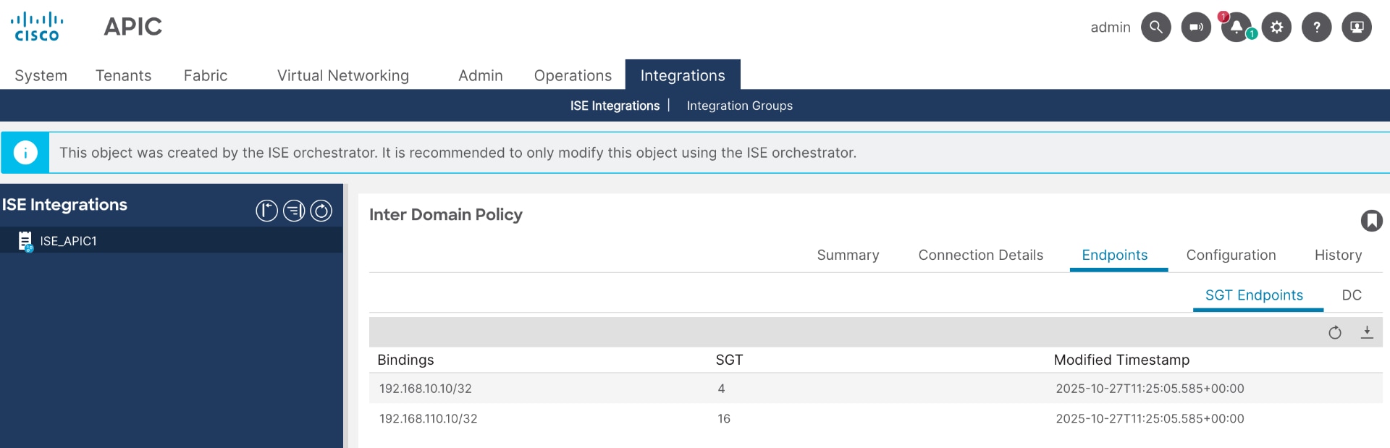Image resolution: width=1390 pixels, height=448 pixels.
Task: Click the info icon in the banner
Action: (x=25, y=153)
